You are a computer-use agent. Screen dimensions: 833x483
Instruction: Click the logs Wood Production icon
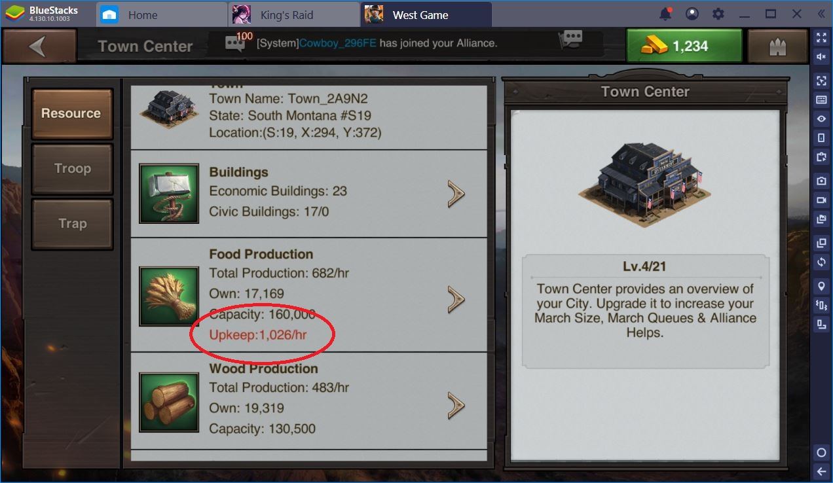[169, 402]
